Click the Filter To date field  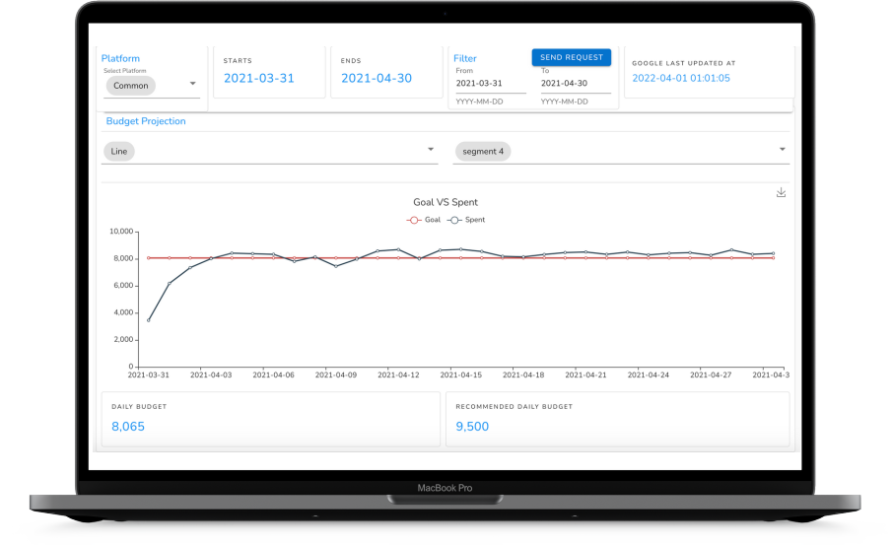coord(576,84)
